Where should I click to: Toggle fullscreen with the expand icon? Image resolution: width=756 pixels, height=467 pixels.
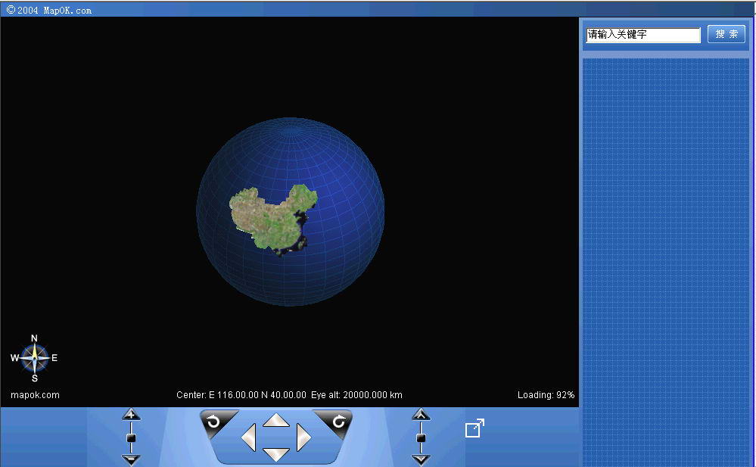coord(474,428)
